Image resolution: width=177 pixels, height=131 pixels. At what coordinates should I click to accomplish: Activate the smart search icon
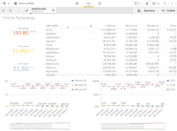tap(3, 10)
